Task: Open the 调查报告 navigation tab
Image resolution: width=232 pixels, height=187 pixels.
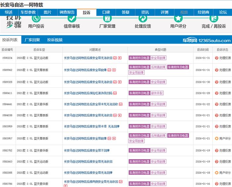Action: [67, 12]
